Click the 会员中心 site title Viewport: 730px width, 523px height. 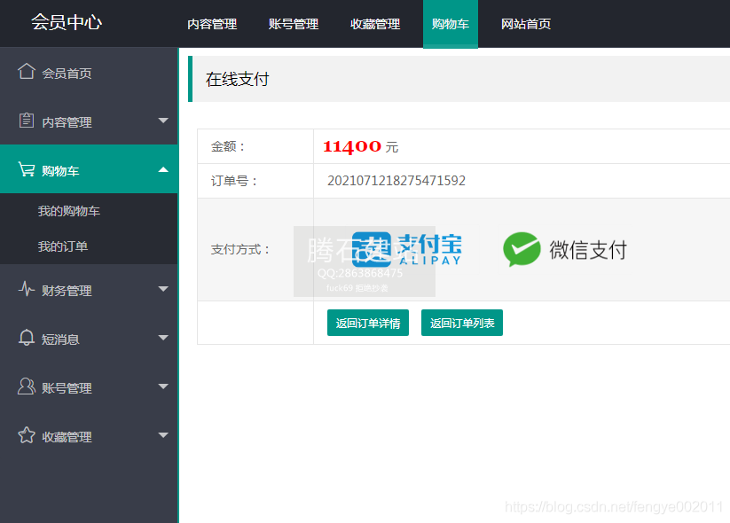point(67,22)
